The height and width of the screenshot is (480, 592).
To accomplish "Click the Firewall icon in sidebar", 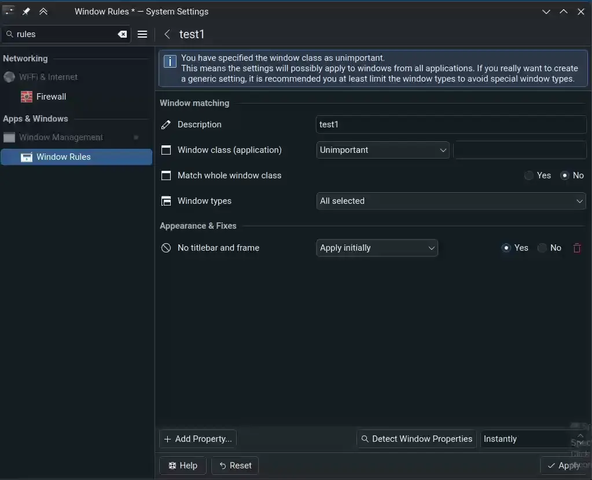I will (x=27, y=97).
